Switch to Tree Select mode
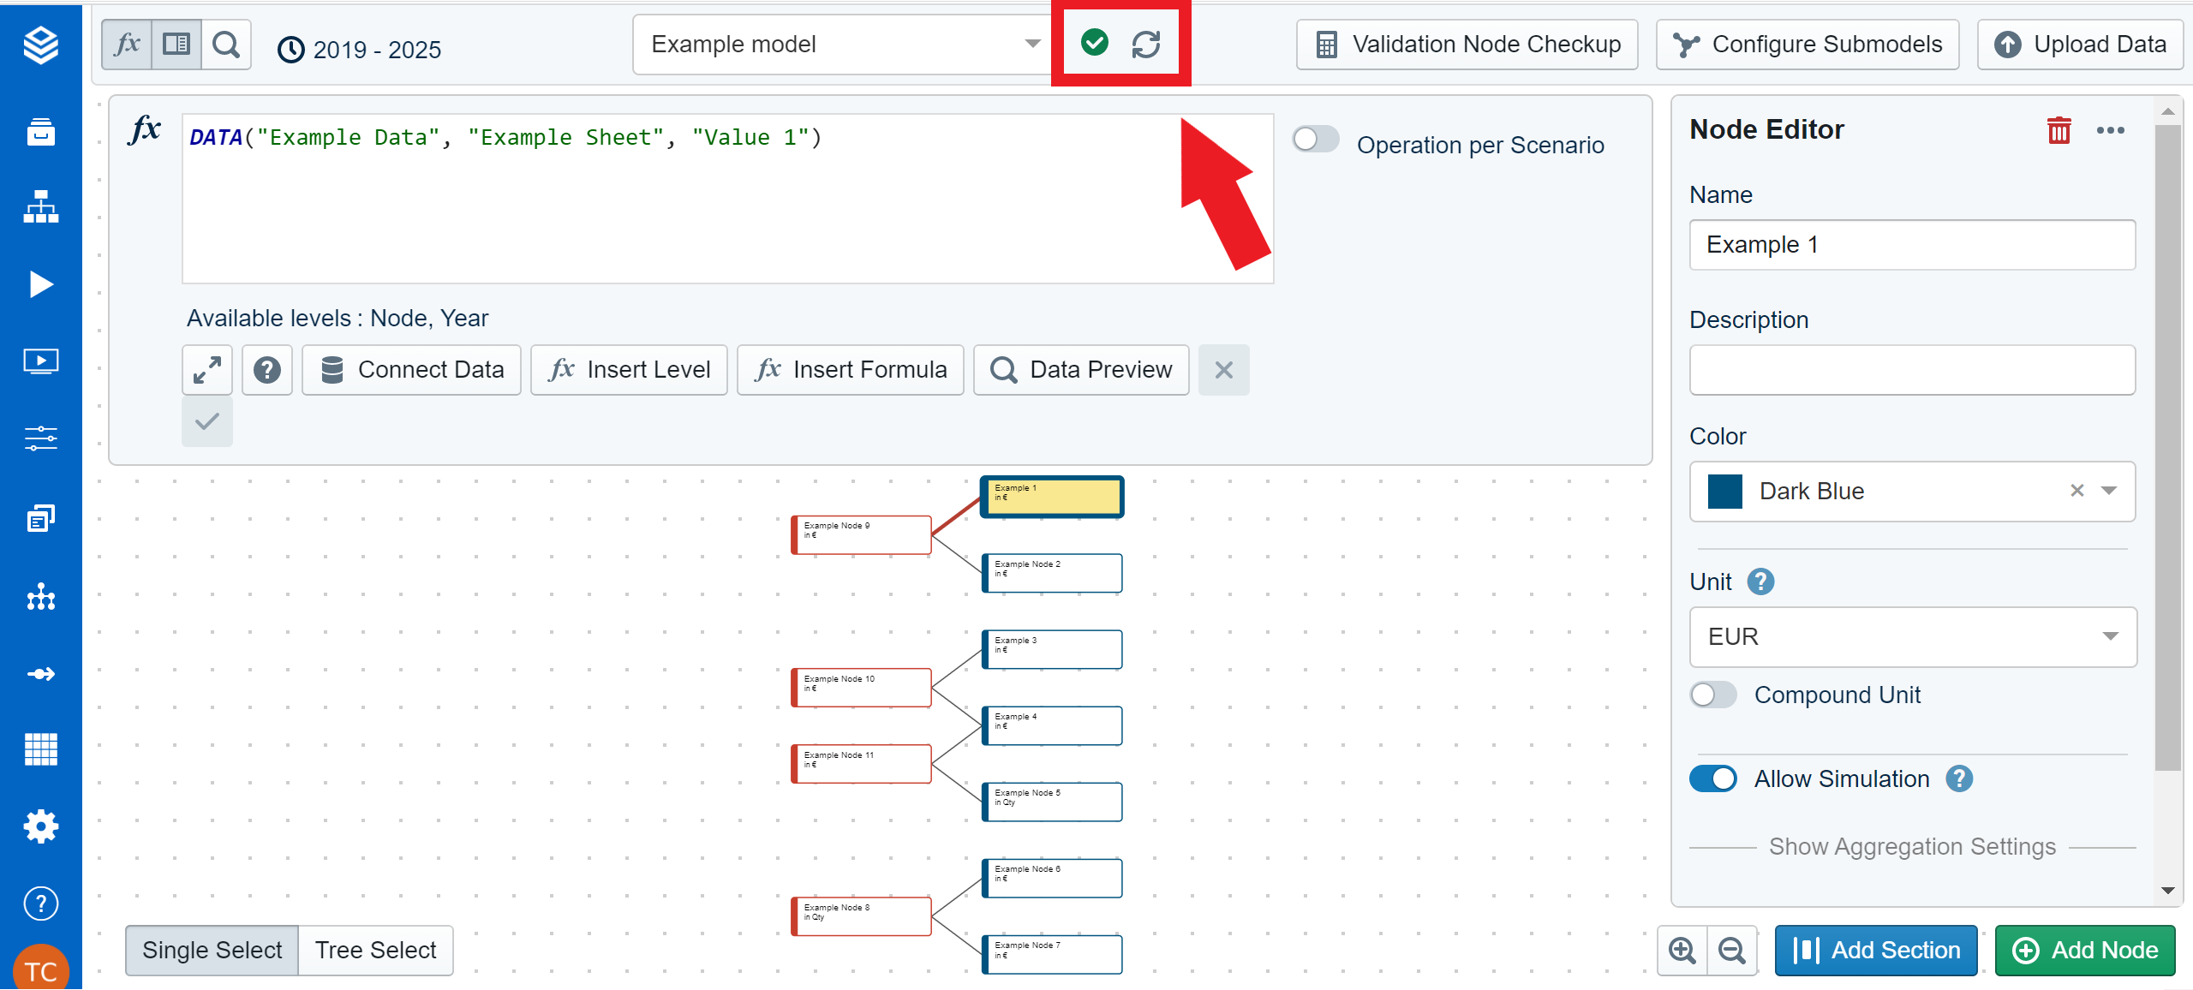The height and width of the screenshot is (990, 2193). (375, 950)
